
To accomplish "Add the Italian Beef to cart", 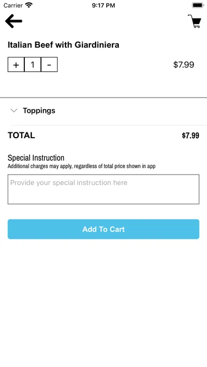I will tap(103, 229).
